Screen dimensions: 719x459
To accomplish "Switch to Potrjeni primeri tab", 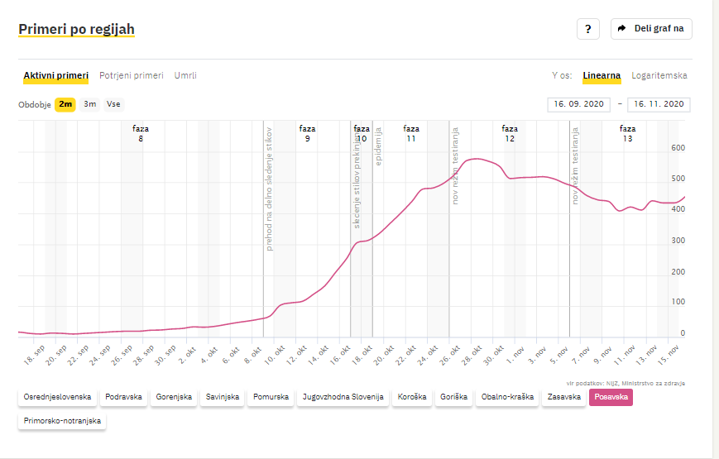I will tap(132, 75).
